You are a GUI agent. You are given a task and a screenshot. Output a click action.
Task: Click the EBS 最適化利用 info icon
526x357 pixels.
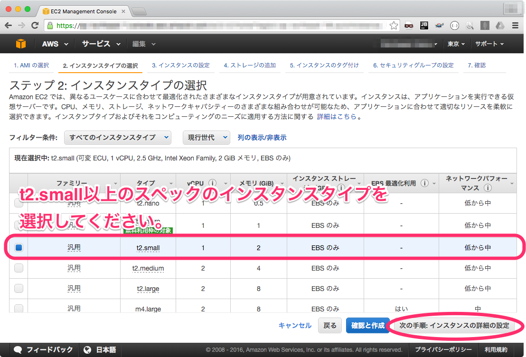tap(424, 183)
